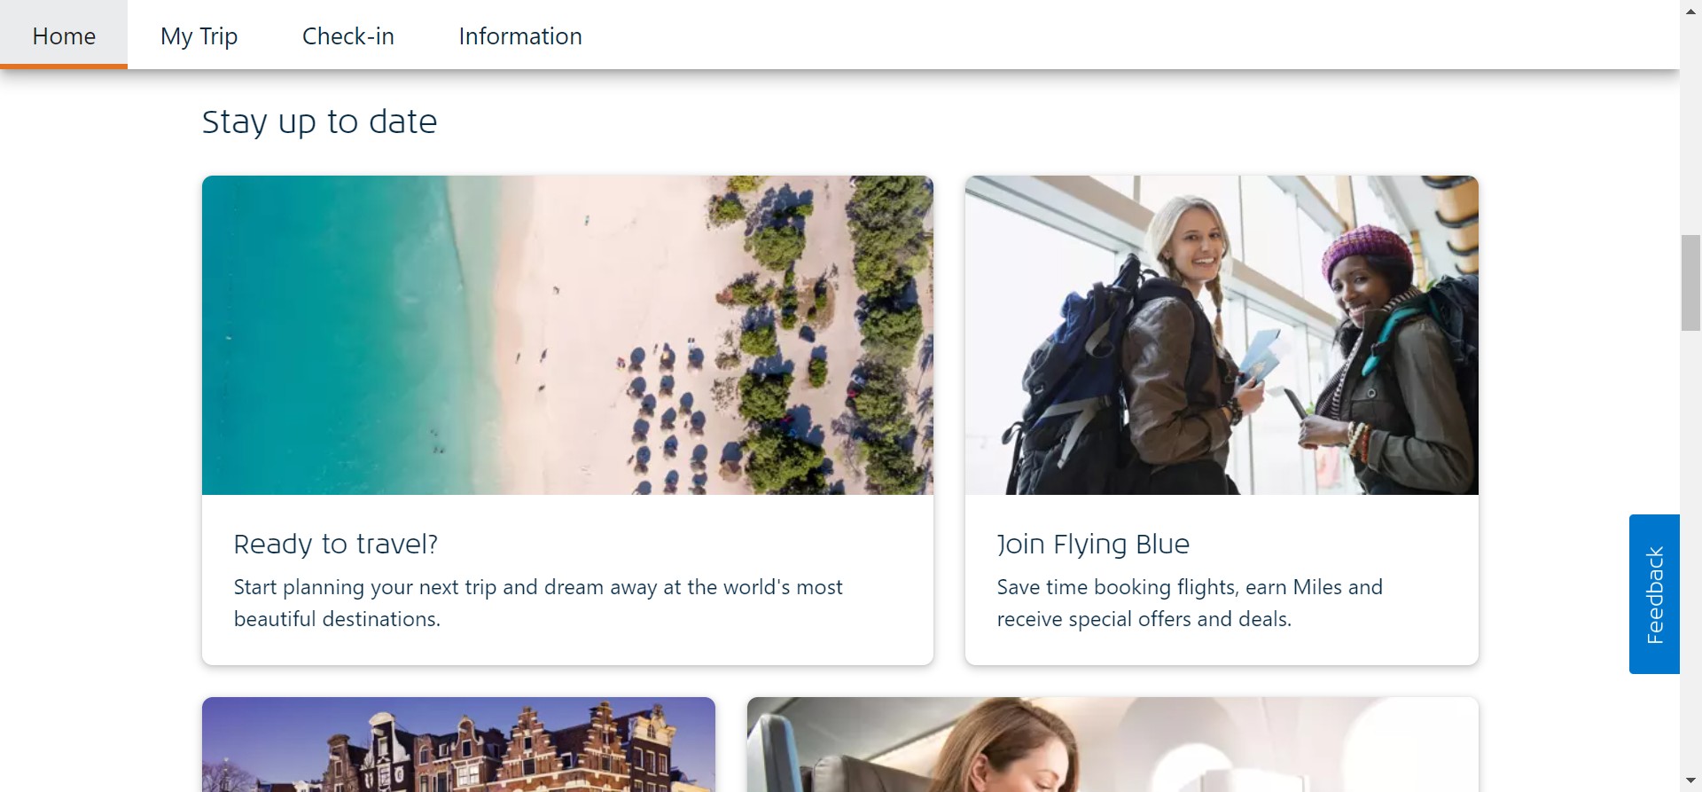
Task: Click the vertical scrollbar thumb
Action: [1690, 283]
